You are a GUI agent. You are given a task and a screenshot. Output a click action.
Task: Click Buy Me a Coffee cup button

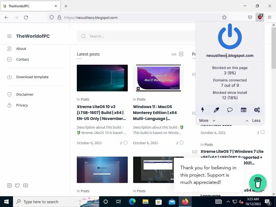click(258, 183)
